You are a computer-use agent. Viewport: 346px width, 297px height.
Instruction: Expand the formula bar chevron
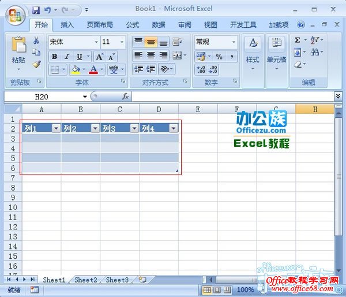coord(338,96)
